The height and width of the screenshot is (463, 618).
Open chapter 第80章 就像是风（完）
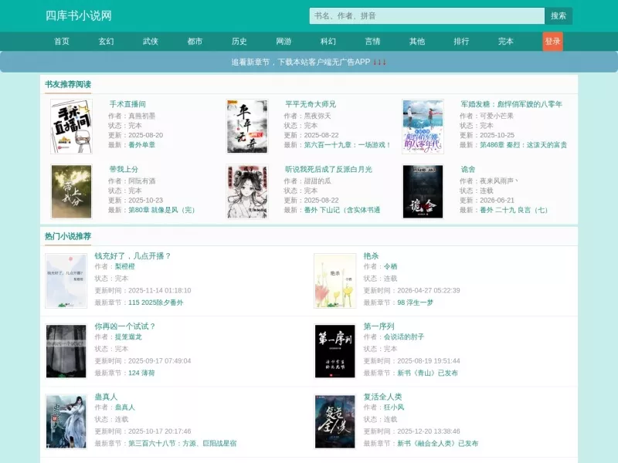tap(161, 210)
